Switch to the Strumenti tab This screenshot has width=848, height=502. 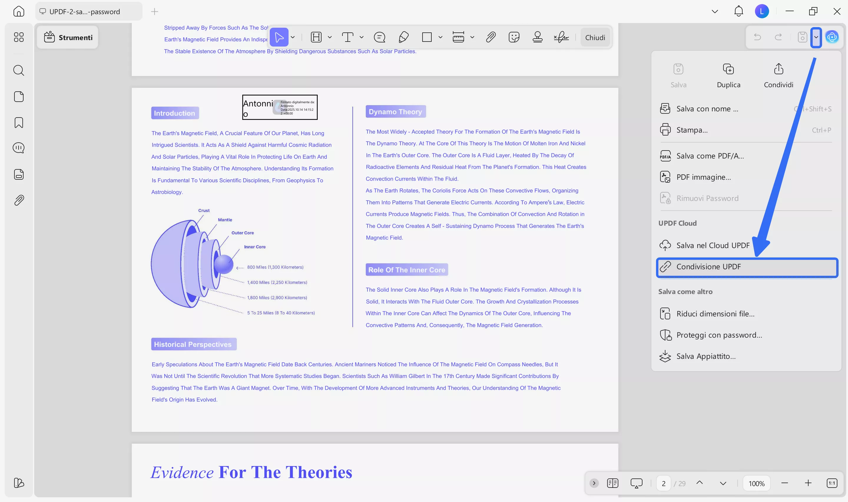(x=68, y=37)
